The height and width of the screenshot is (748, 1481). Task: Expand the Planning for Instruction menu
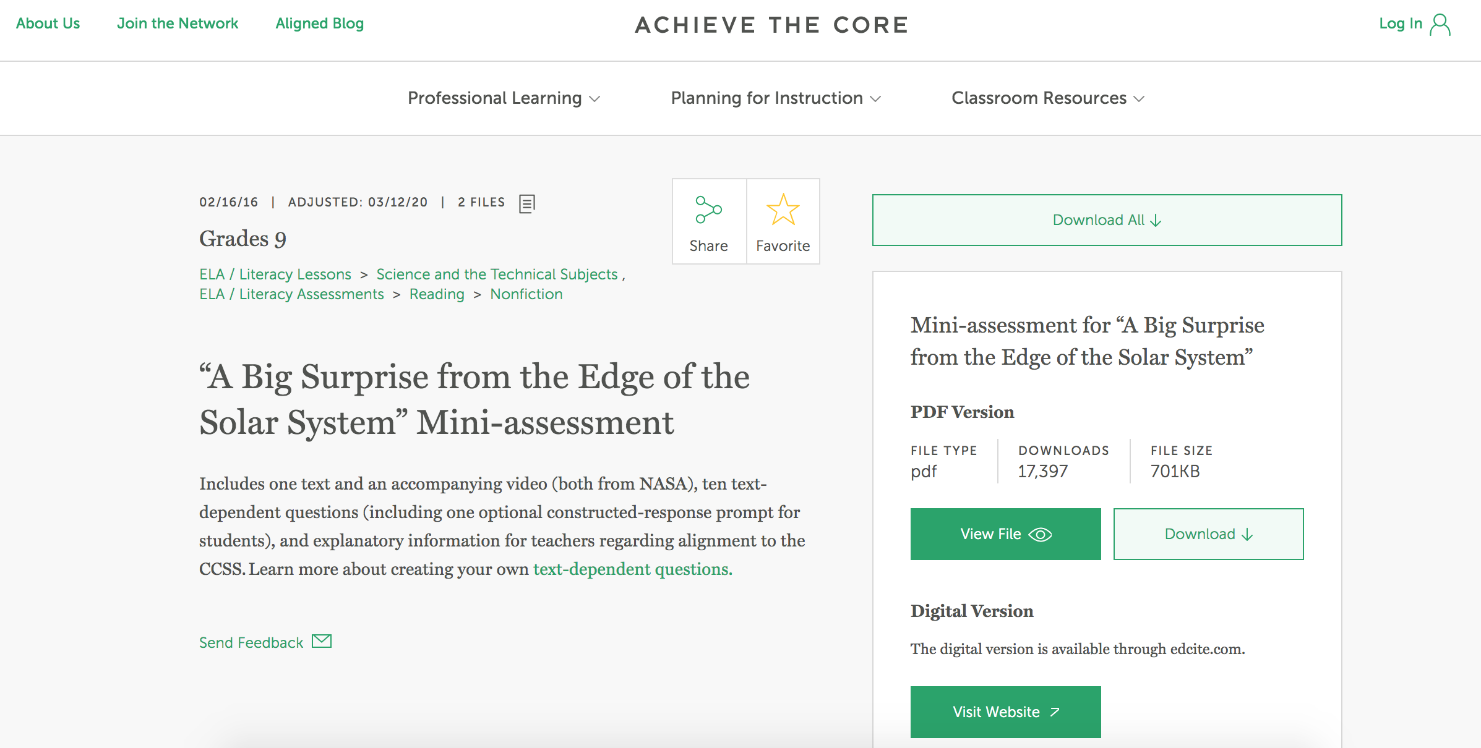pos(776,98)
